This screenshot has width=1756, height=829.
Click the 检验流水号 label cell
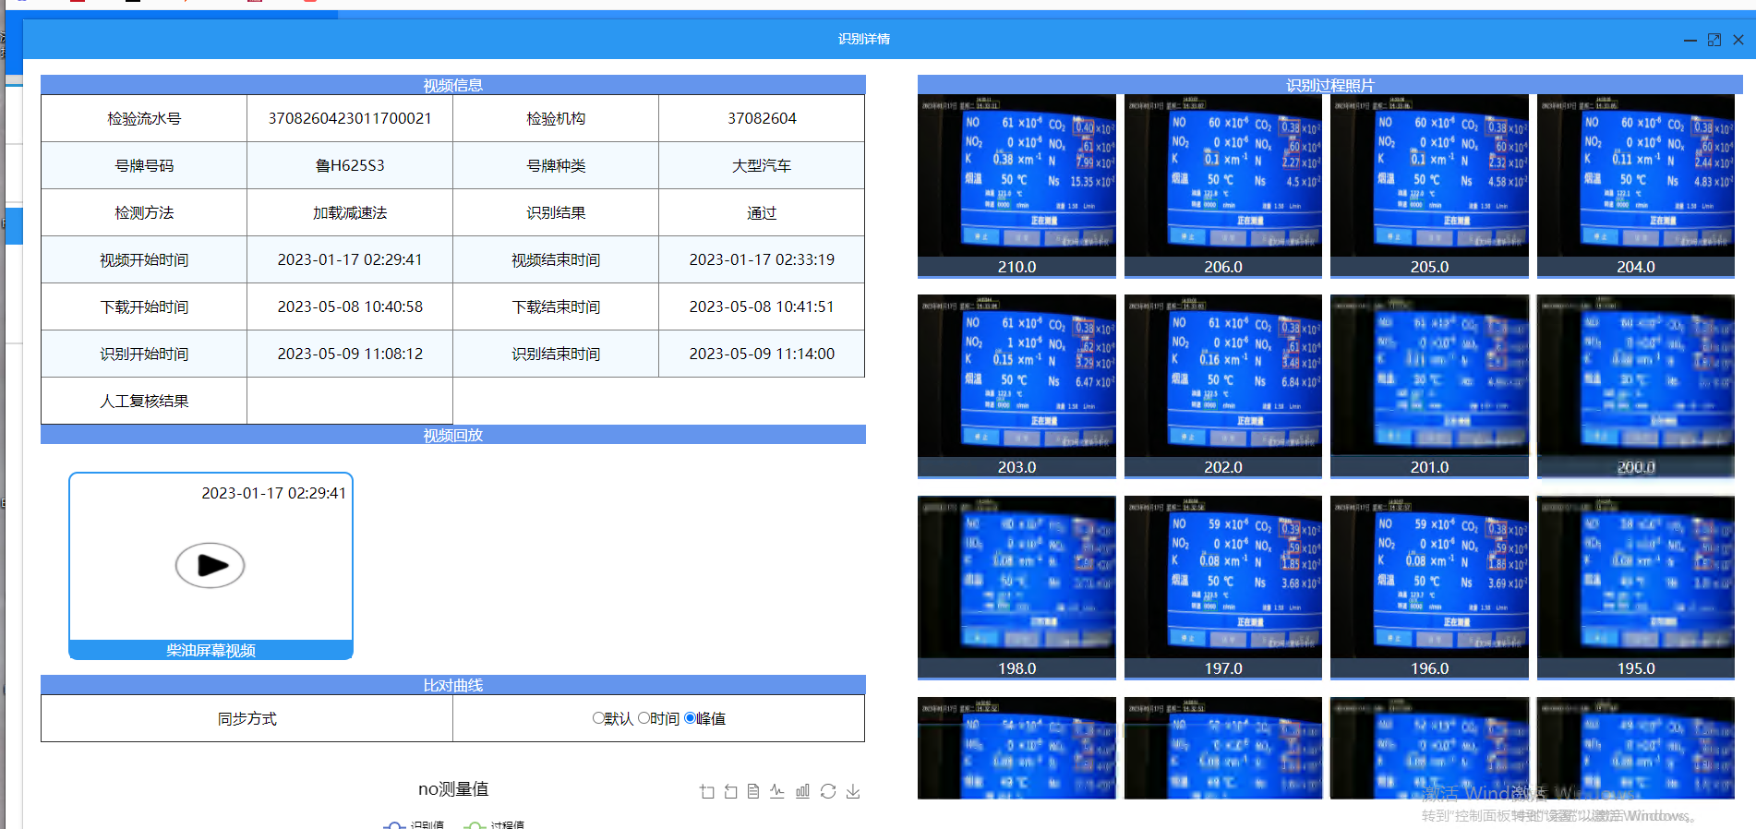click(144, 118)
